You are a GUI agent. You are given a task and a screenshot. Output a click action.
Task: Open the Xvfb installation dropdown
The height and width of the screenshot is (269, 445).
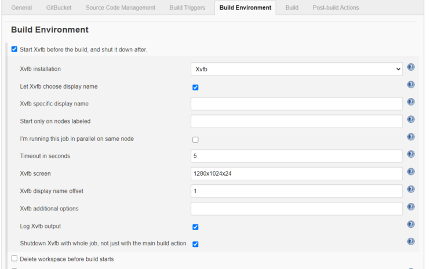pos(297,69)
